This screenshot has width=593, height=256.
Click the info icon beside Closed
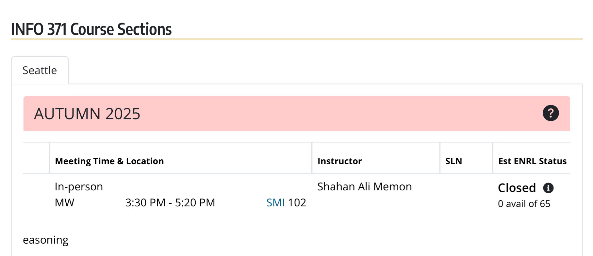pos(548,188)
